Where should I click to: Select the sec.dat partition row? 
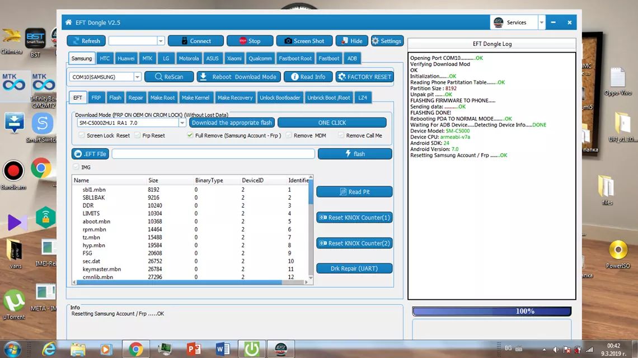point(190,261)
